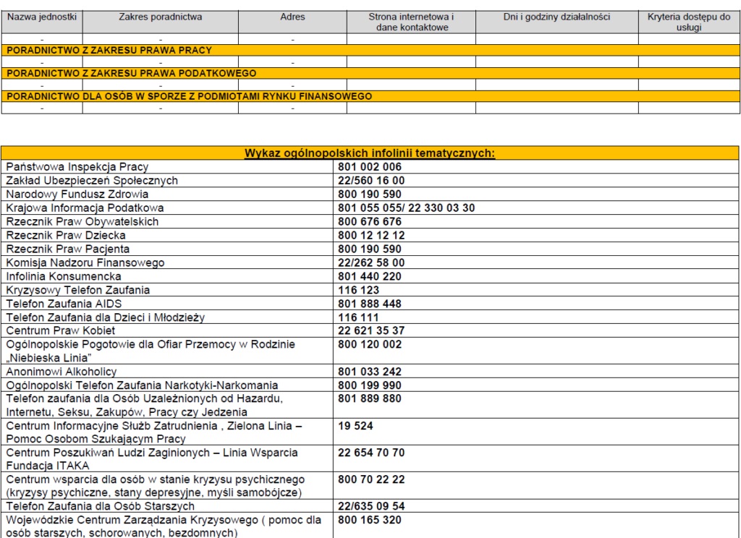This screenshot has height=538, width=741.
Task: Click 'Rzecznik Praw Dziecka' entry
Action: pos(66,235)
